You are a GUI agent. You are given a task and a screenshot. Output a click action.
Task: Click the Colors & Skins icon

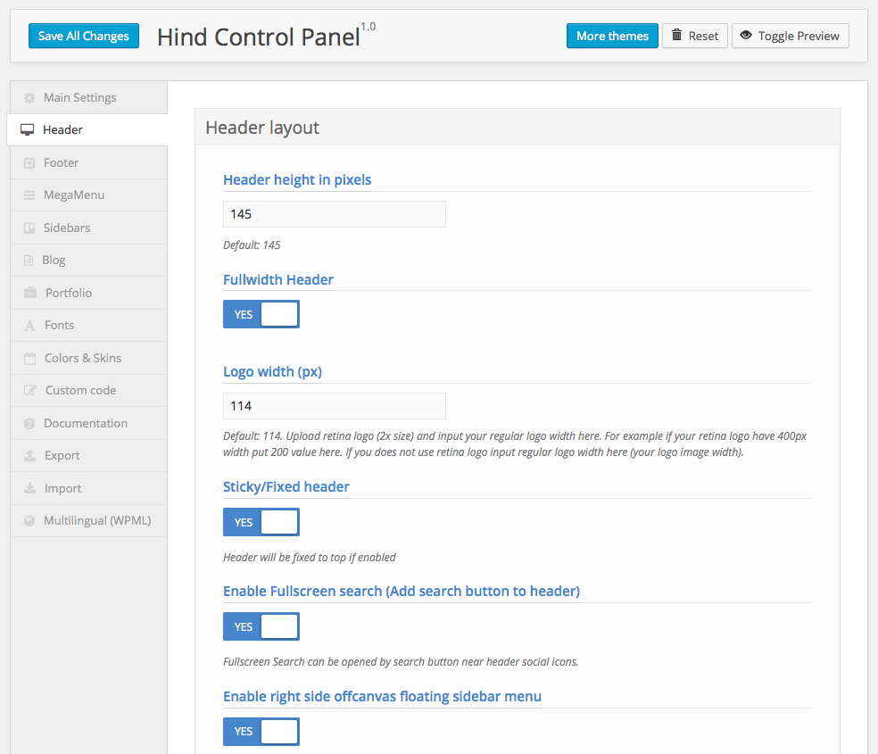coord(29,359)
